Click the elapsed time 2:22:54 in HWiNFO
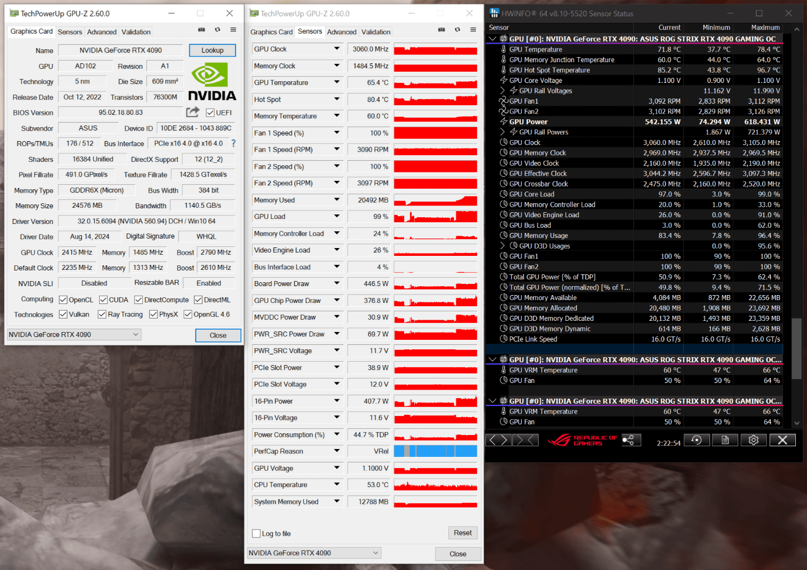 click(x=669, y=443)
